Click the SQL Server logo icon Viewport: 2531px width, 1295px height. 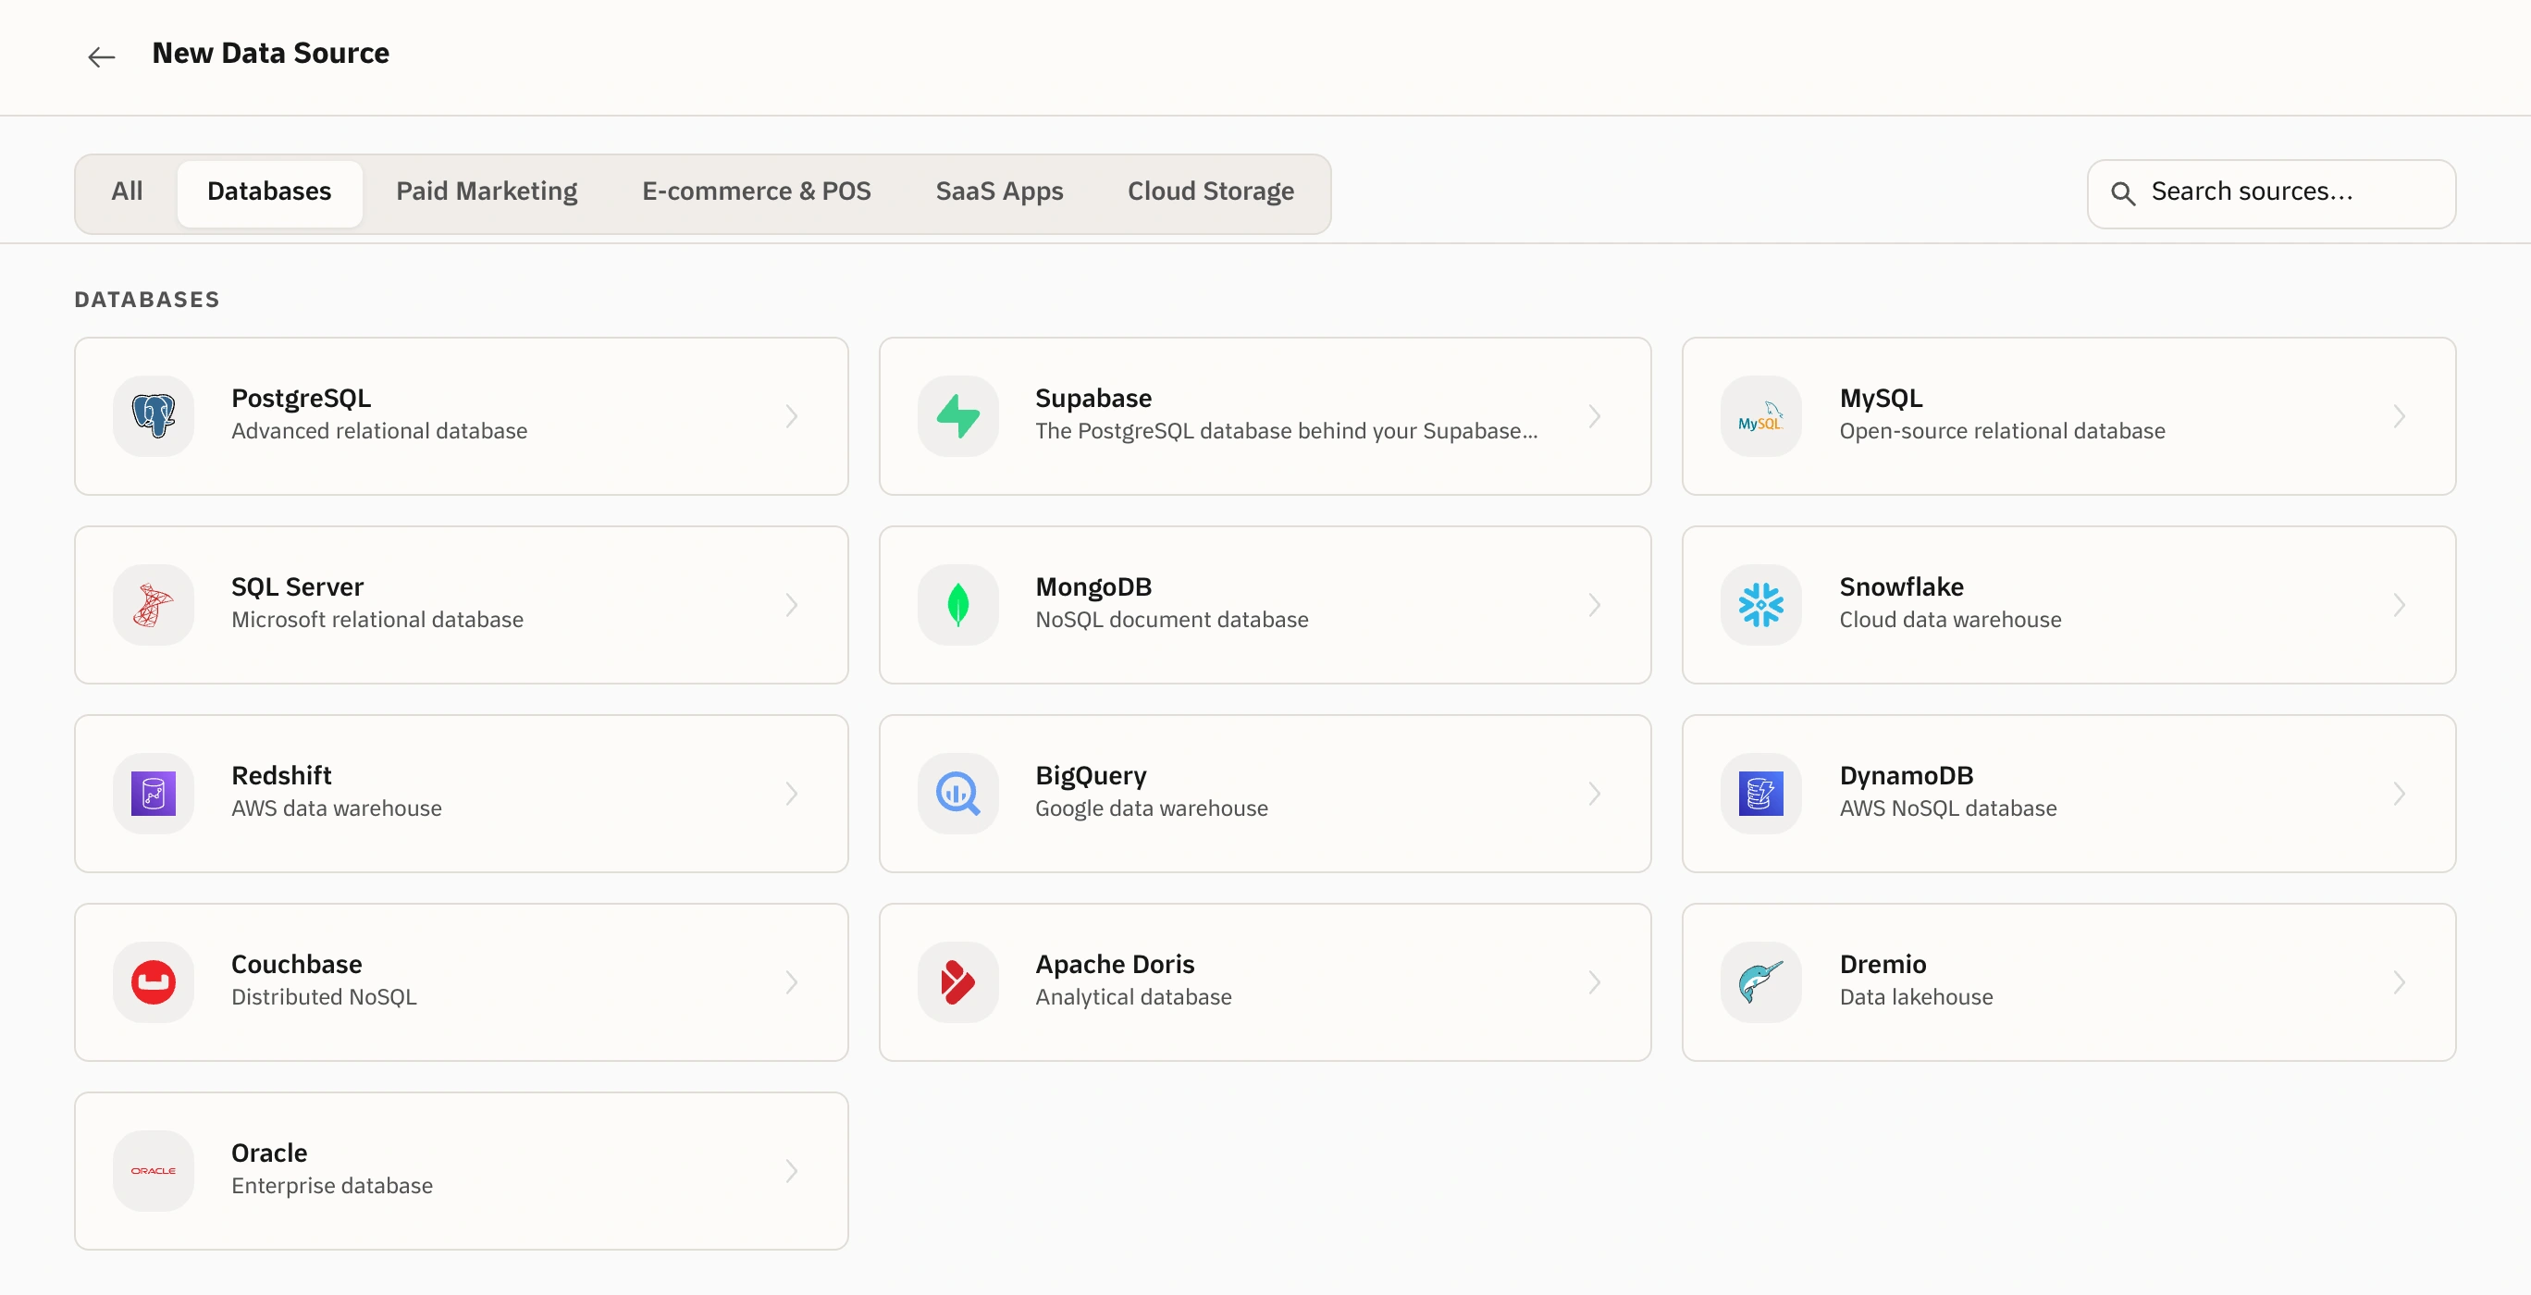click(x=154, y=604)
